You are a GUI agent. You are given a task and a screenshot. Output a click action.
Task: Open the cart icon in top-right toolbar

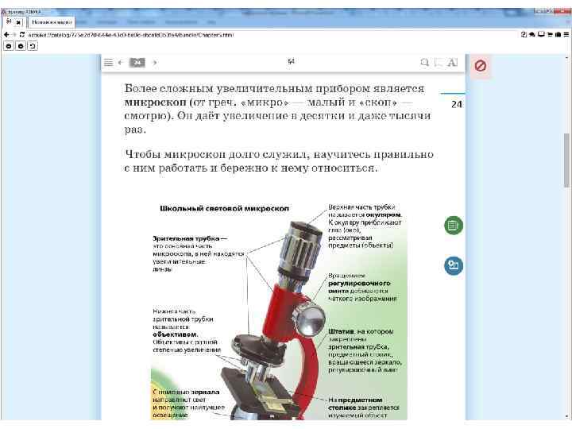click(x=550, y=35)
